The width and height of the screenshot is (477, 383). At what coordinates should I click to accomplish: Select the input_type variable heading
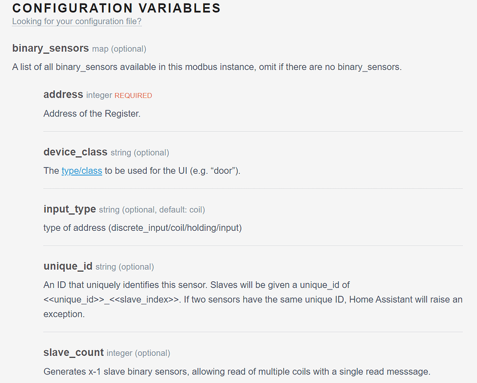(x=70, y=209)
